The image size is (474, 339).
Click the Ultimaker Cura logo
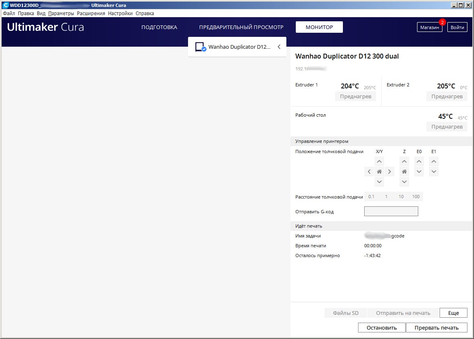[x=45, y=27]
